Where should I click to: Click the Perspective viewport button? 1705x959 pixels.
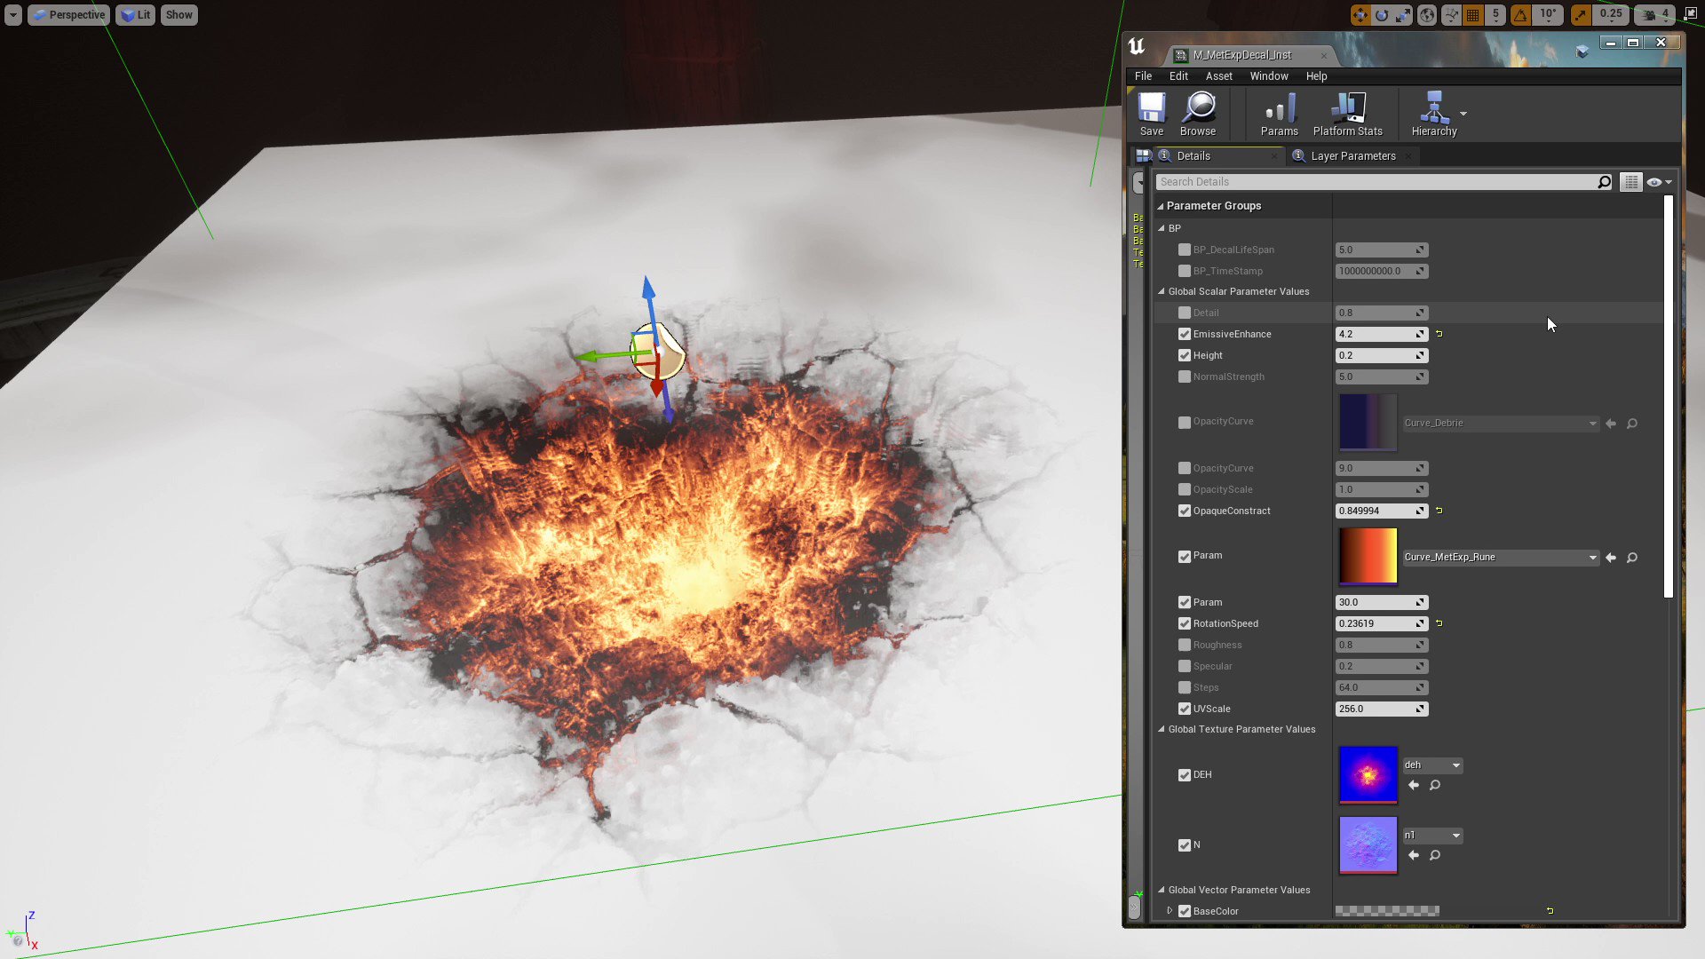(x=68, y=14)
